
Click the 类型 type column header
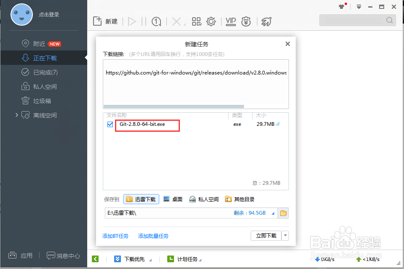click(237, 115)
